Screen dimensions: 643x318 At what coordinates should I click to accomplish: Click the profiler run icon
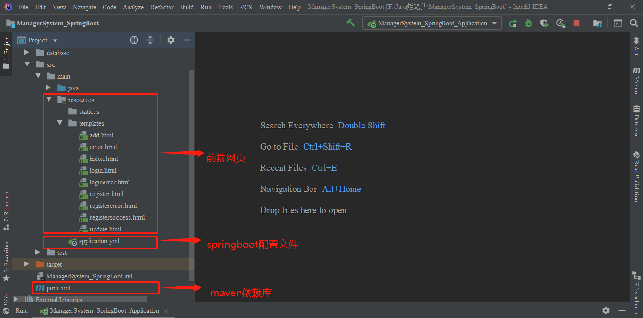561,23
